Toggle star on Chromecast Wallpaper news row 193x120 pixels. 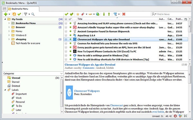(66, 39)
